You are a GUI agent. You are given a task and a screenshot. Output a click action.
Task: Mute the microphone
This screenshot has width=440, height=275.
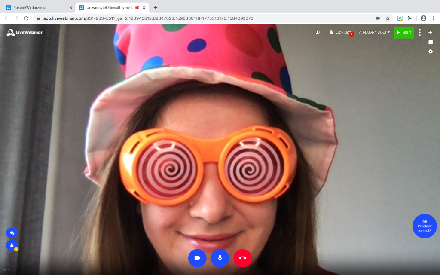tap(220, 258)
